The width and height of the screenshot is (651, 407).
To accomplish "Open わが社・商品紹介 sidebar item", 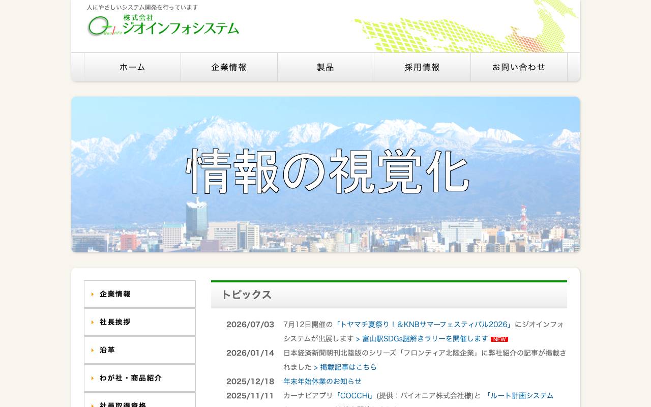I will [x=140, y=378].
